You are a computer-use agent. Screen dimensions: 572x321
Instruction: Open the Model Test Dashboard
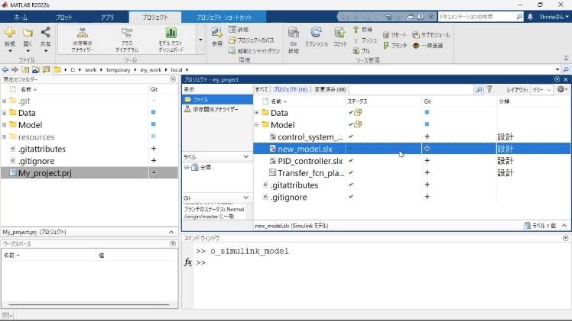tap(171, 38)
